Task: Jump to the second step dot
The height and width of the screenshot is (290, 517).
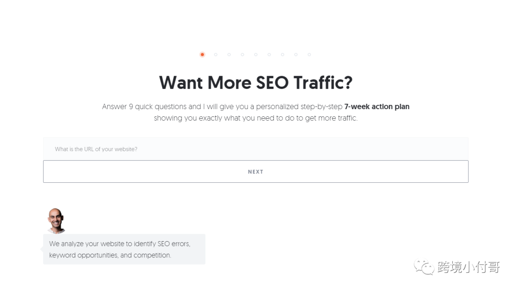Action: pos(216,55)
